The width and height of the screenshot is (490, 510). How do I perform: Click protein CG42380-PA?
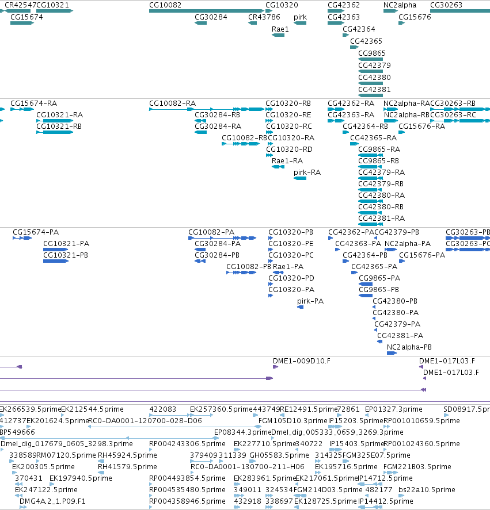tap(374, 319)
